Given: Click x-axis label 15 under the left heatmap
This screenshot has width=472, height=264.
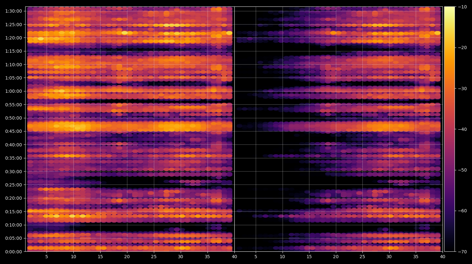Looking at the screenshot, I should pos(100,257).
